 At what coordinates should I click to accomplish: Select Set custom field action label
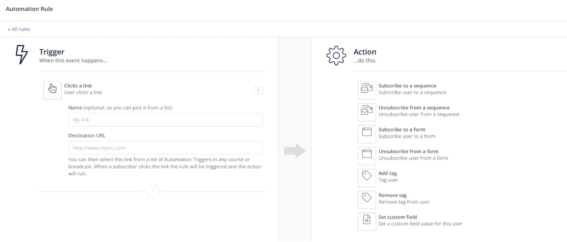397,217
